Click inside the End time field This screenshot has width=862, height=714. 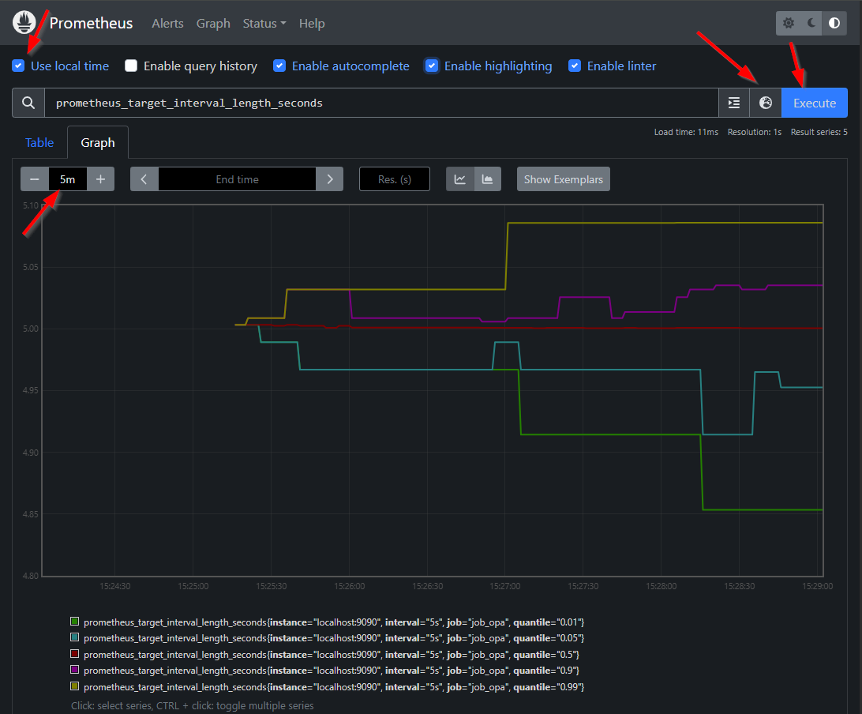pos(237,178)
